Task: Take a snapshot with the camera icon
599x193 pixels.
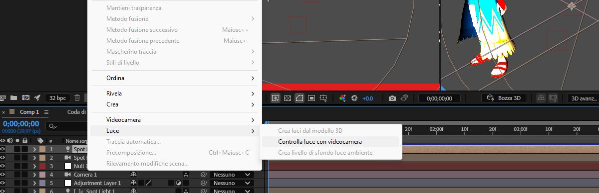Action: (392, 98)
